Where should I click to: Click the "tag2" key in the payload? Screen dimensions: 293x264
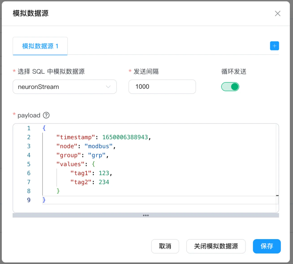[x=81, y=182]
